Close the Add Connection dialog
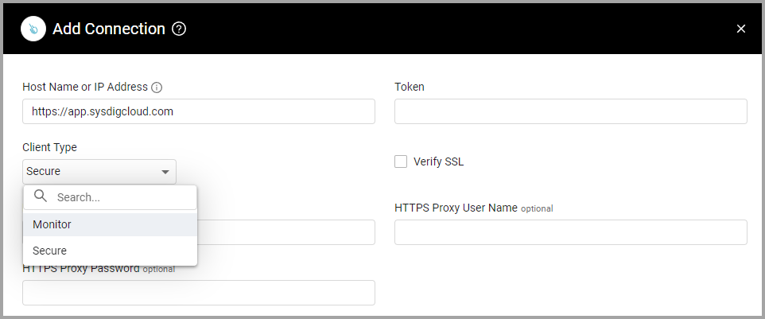The width and height of the screenshot is (765, 319). (x=740, y=29)
